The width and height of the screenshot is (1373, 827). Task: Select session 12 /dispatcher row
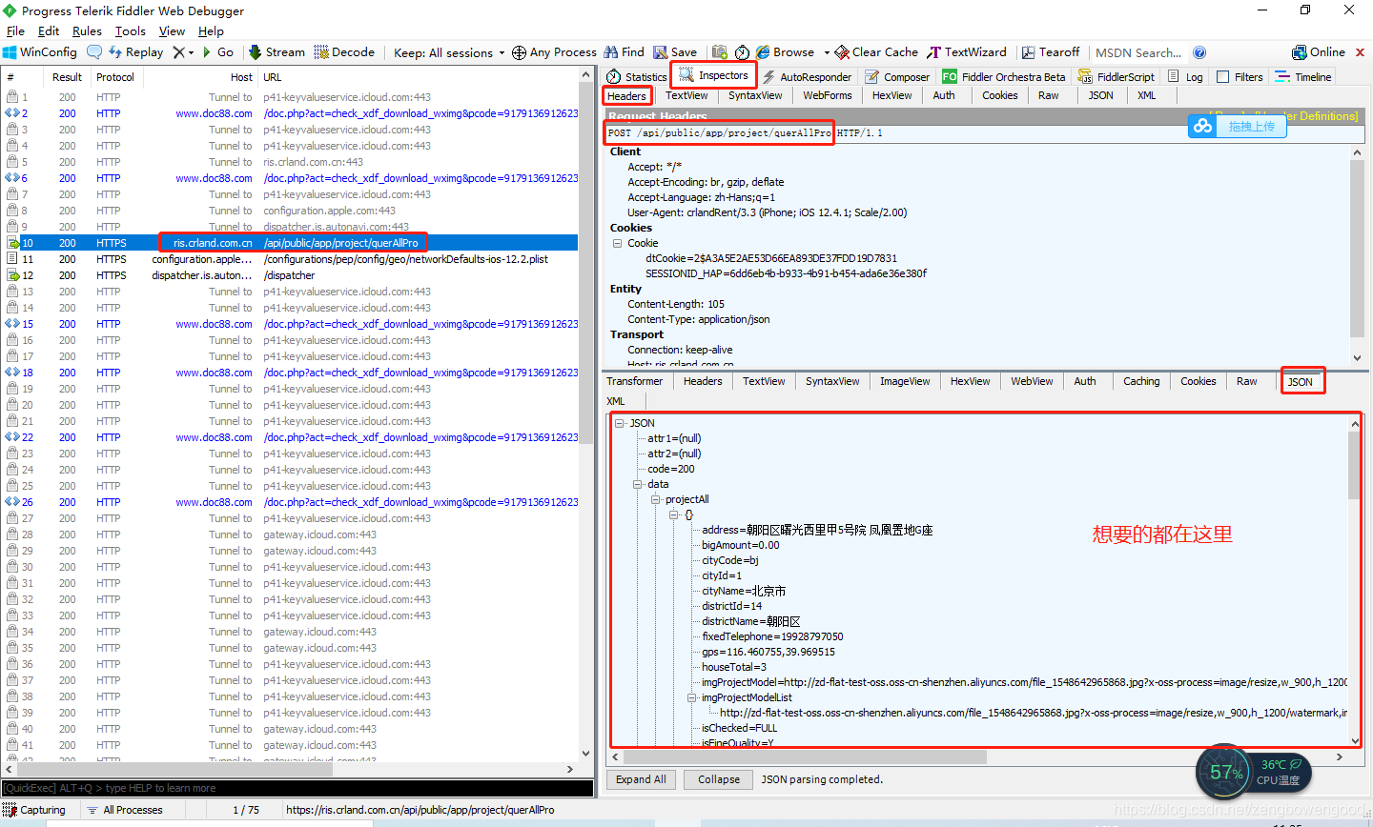pos(290,275)
